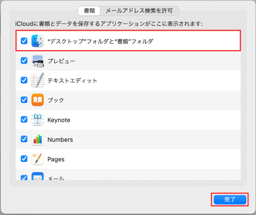Toggle the ブック checkbox
The image size is (256, 215).
[24, 100]
